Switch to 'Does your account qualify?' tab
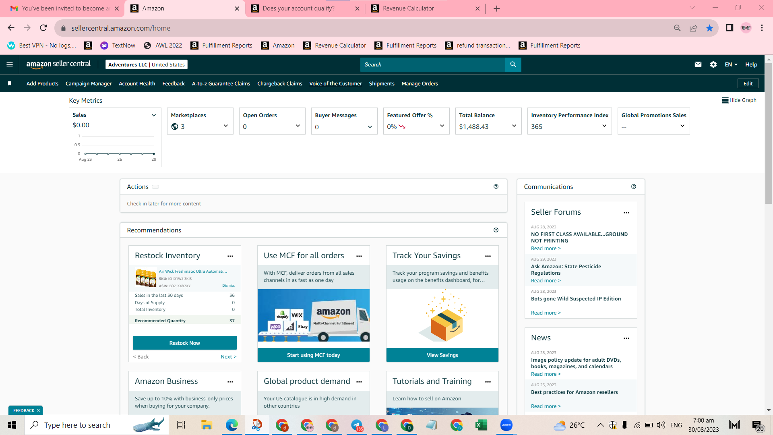This screenshot has width=773, height=435. click(x=305, y=8)
